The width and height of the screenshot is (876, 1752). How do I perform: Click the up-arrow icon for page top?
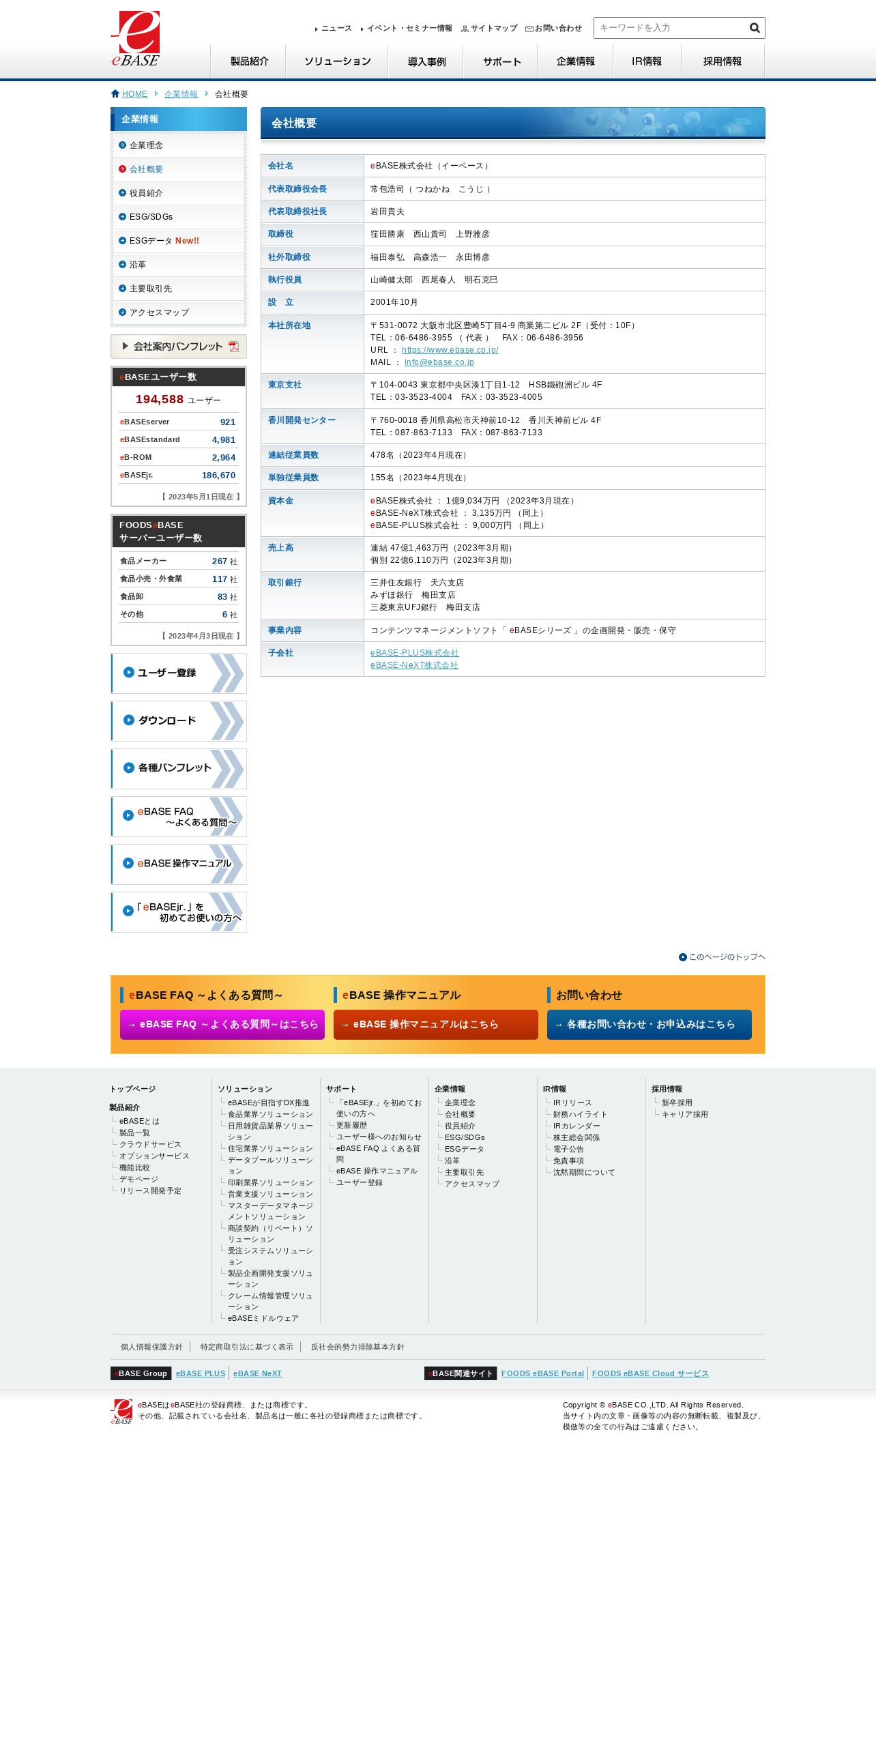click(x=683, y=957)
